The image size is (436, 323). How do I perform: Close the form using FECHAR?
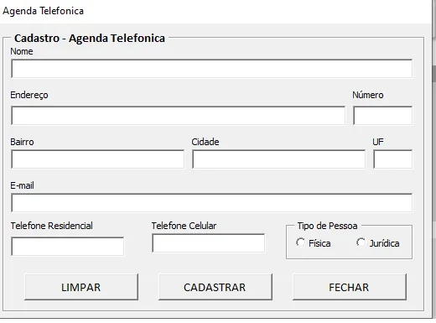click(x=350, y=287)
